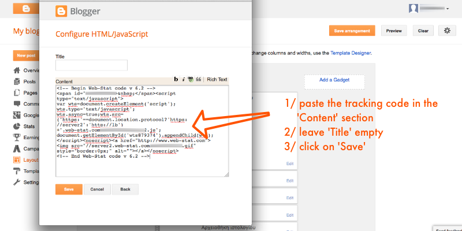
Task: Open Overview in the sidebar
Action: point(26,70)
